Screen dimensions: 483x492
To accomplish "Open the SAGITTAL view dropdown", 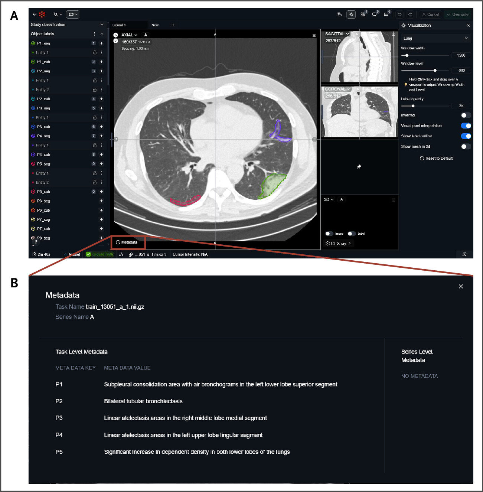I will (x=337, y=34).
